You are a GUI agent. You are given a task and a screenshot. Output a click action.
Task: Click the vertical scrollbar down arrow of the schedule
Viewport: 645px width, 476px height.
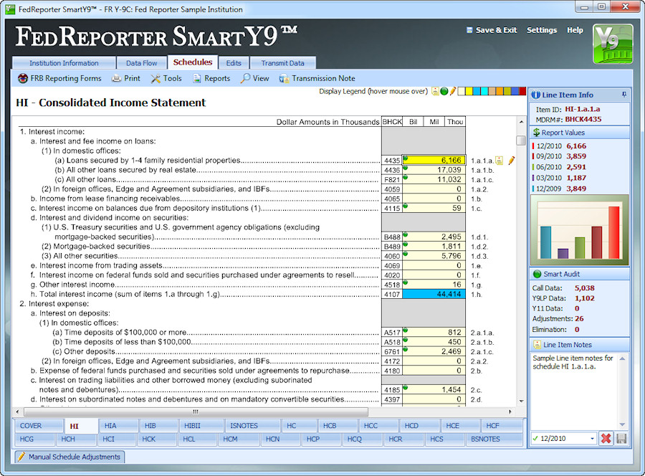click(521, 401)
